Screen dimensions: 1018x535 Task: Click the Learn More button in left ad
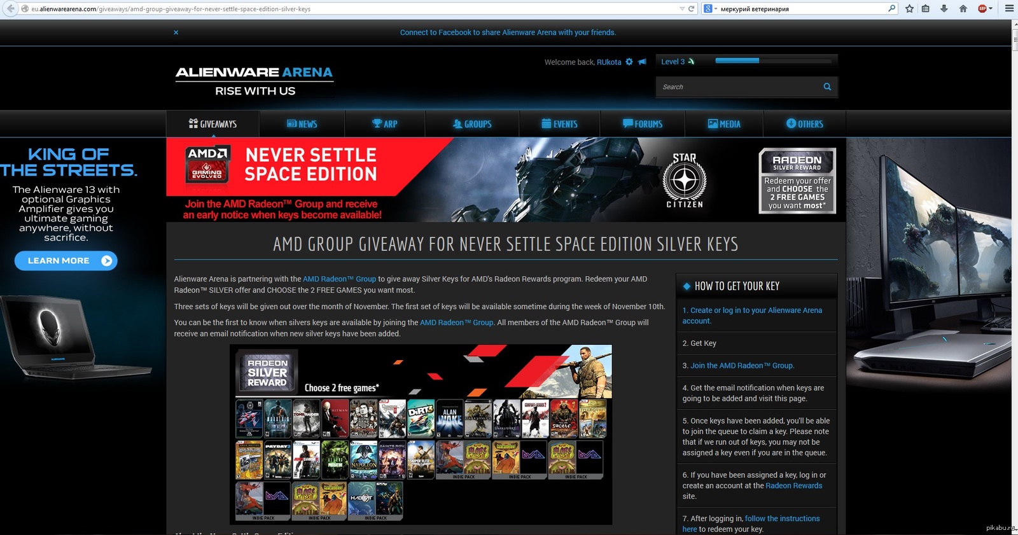coord(66,261)
